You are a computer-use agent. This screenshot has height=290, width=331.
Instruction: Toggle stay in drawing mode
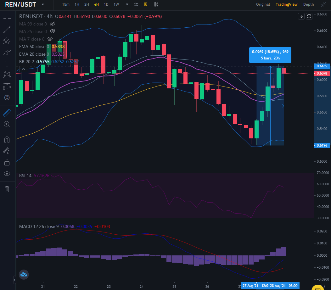(x=7, y=151)
